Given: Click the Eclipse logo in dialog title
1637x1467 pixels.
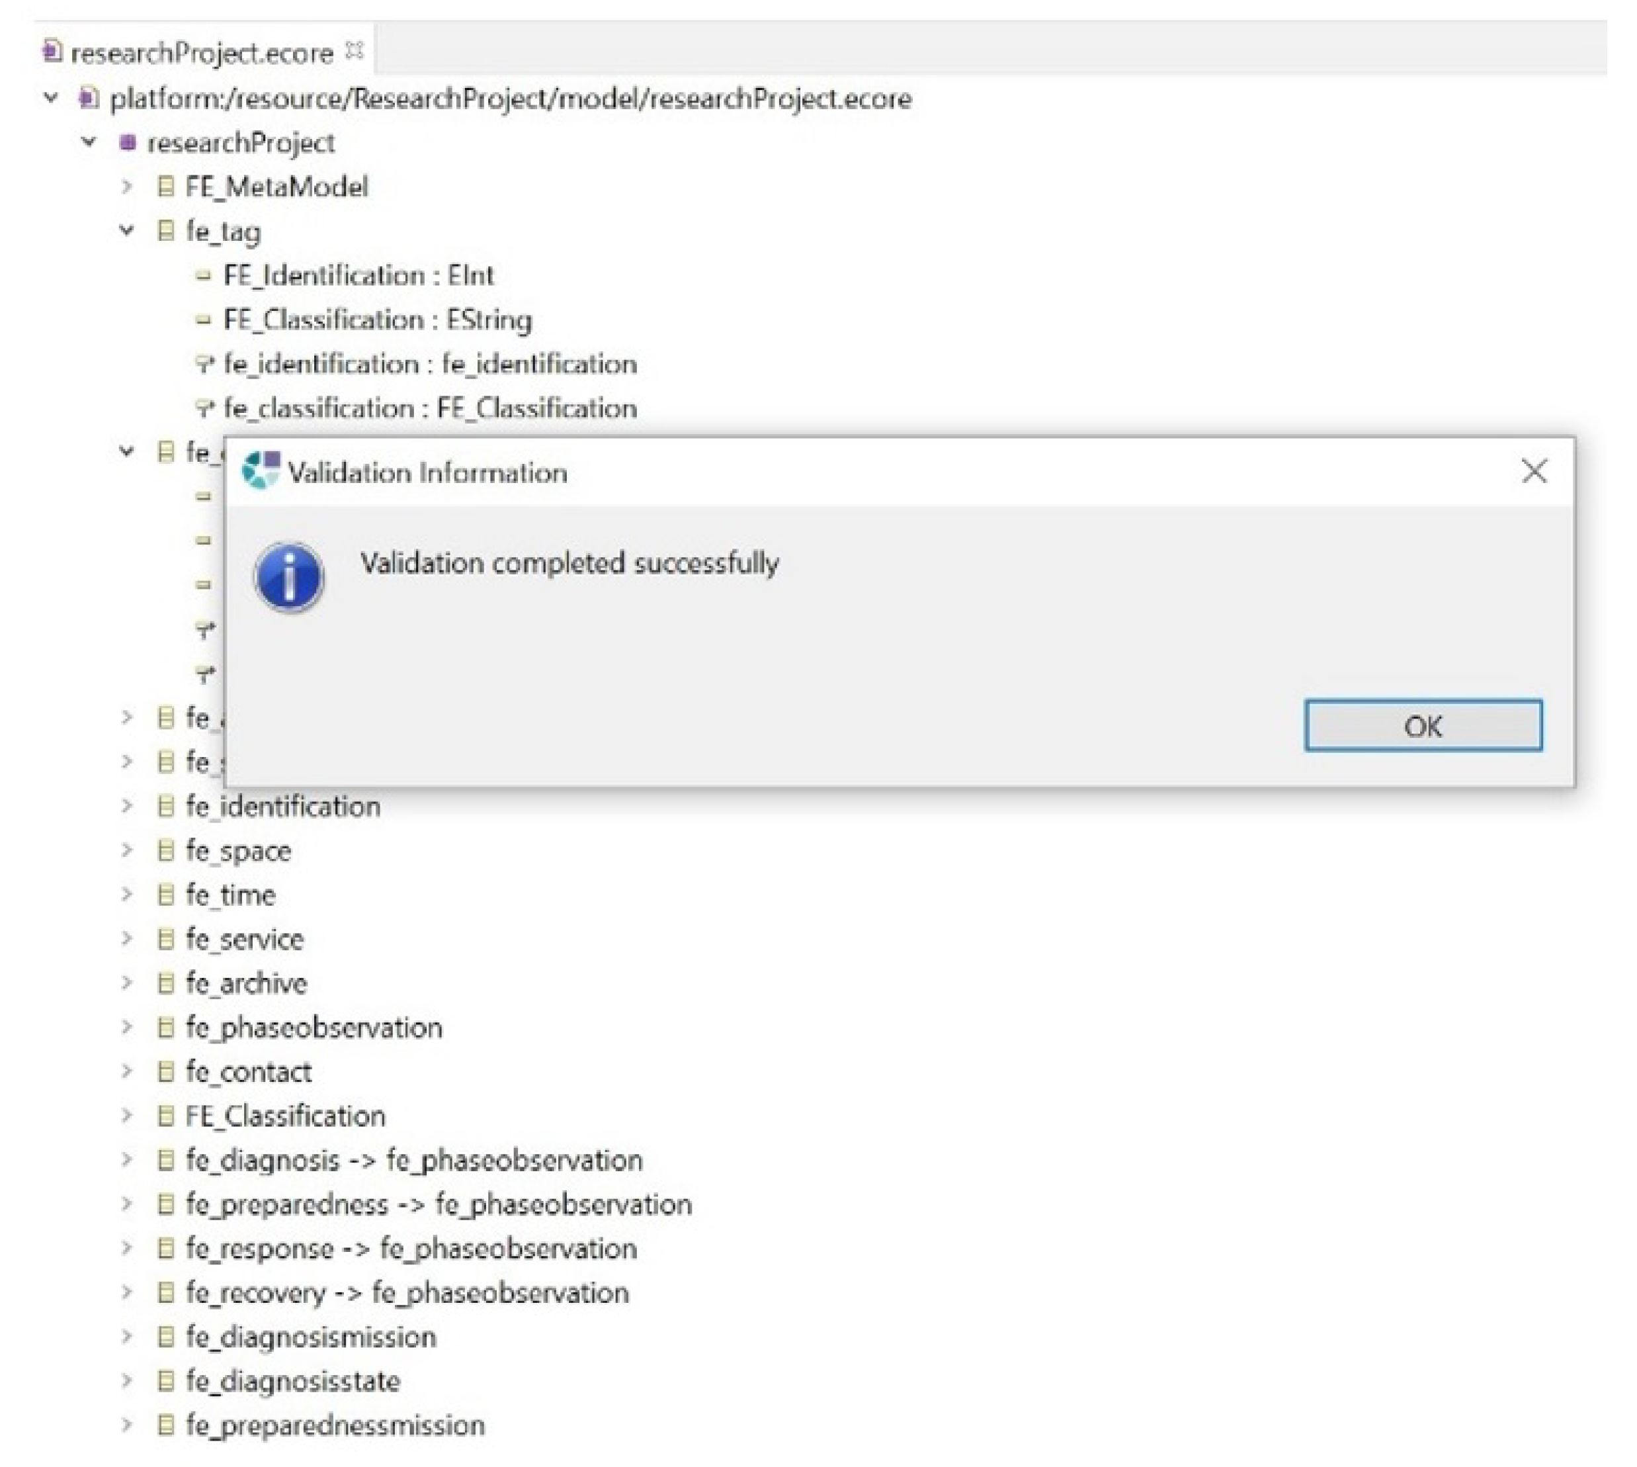Looking at the screenshot, I should tap(260, 470).
